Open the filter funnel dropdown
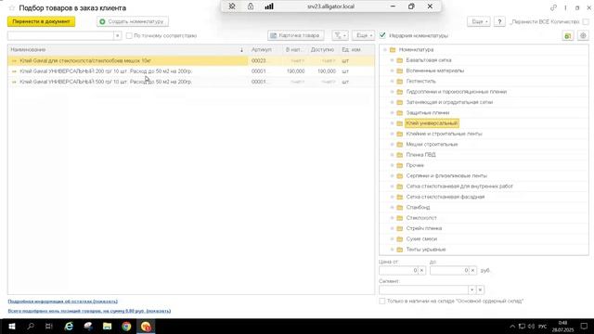The width and height of the screenshot is (594, 334). click(x=340, y=35)
